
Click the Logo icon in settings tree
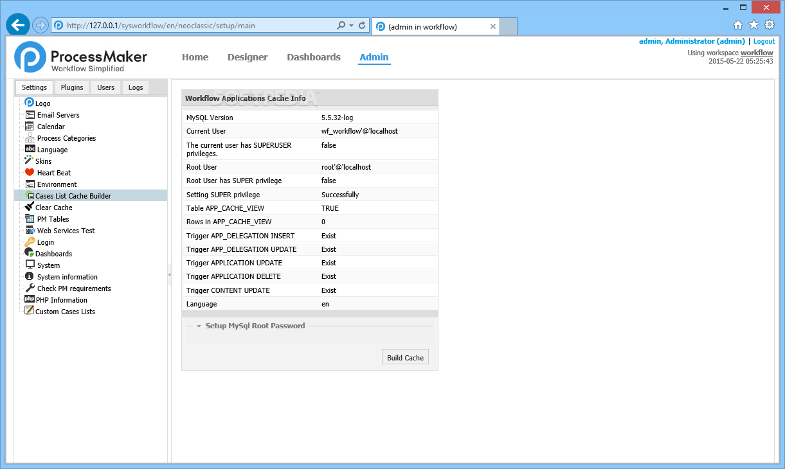tap(29, 103)
